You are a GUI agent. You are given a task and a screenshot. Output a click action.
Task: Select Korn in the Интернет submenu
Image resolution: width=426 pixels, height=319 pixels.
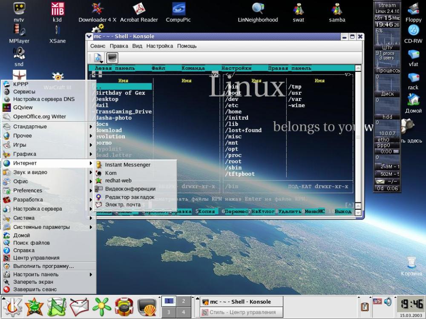tap(135, 173)
